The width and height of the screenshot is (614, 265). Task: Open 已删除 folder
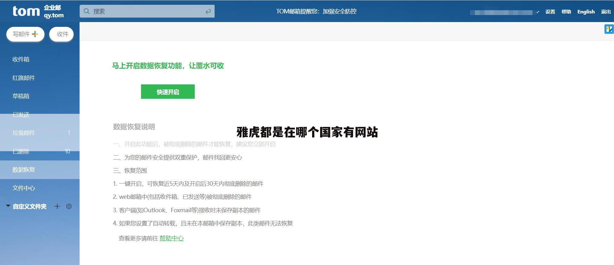click(x=40, y=151)
